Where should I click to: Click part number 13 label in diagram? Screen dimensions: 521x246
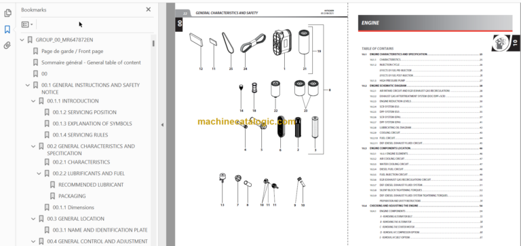pyautogui.click(x=222, y=205)
